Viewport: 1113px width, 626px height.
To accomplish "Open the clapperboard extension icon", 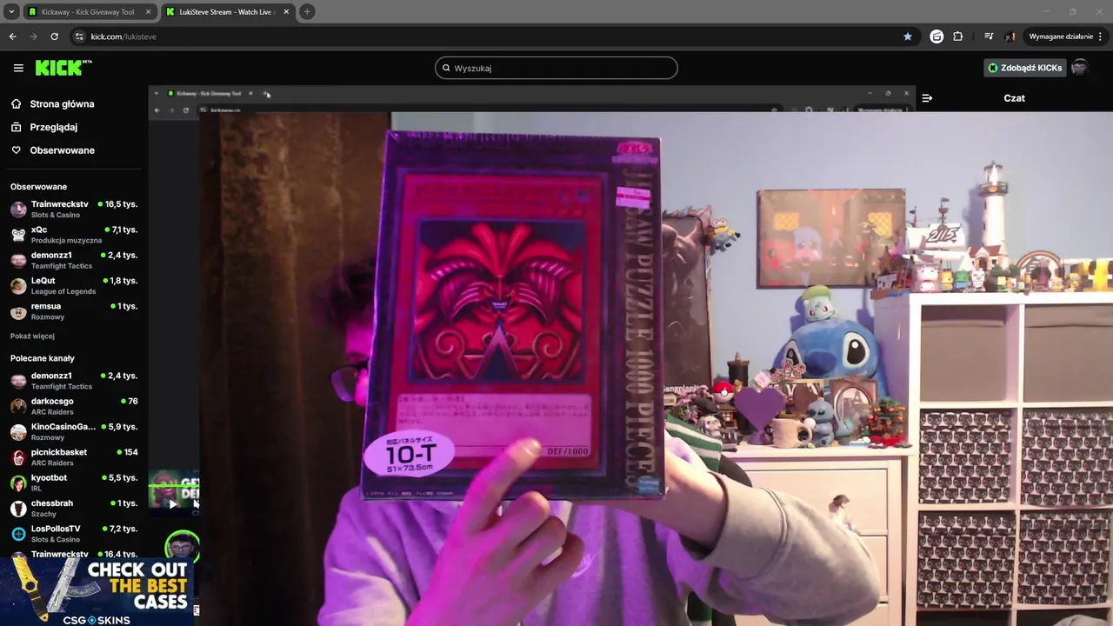I will (936, 37).
